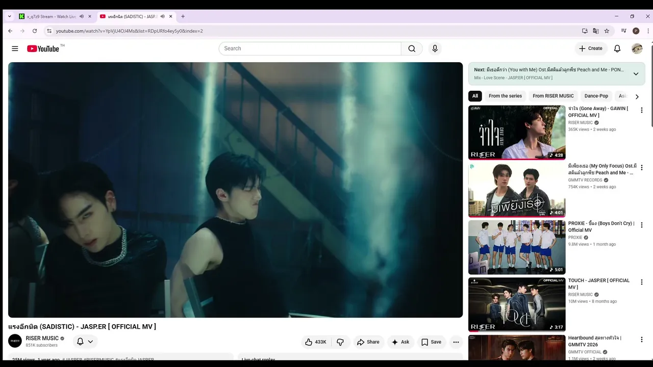Open options for PROXIE Boys Don't Cry video
The image size is (653, 367).
pyautogui.click(x=642, y=225)
